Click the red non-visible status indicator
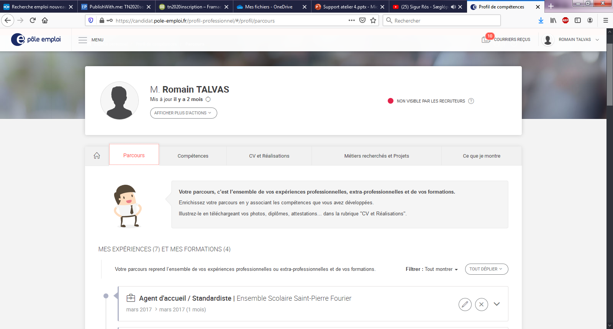Viewport: 613px width, 329px height. pyautogui.click(x=390, y=101)
